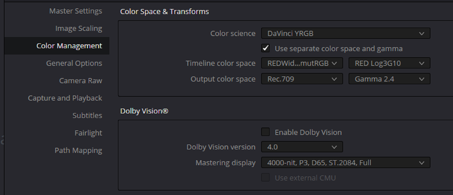Go to Image Scaling settings
Screen dimensions: 453x195
[79, 28]
